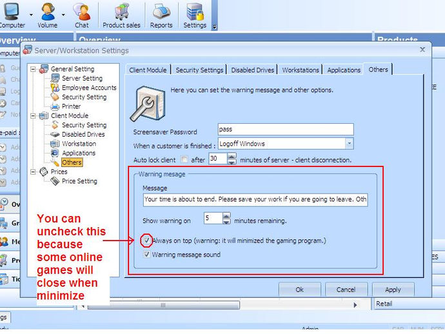This screenshot has width=445, height=334.
Task: Select Server Setting in the tree
Action: pyautogui.click(x=83, y=78)
